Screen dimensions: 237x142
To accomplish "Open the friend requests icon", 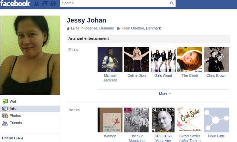I will [37, 4].
